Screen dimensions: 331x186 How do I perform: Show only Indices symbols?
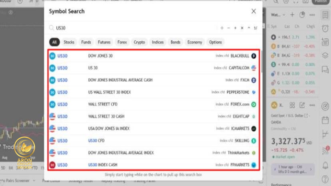pyautogui.click(x=158, y=42)
